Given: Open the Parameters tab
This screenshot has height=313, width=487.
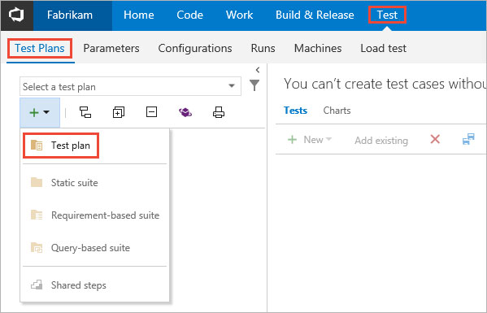Looking at the screenshot, I should tap(111, 48).
